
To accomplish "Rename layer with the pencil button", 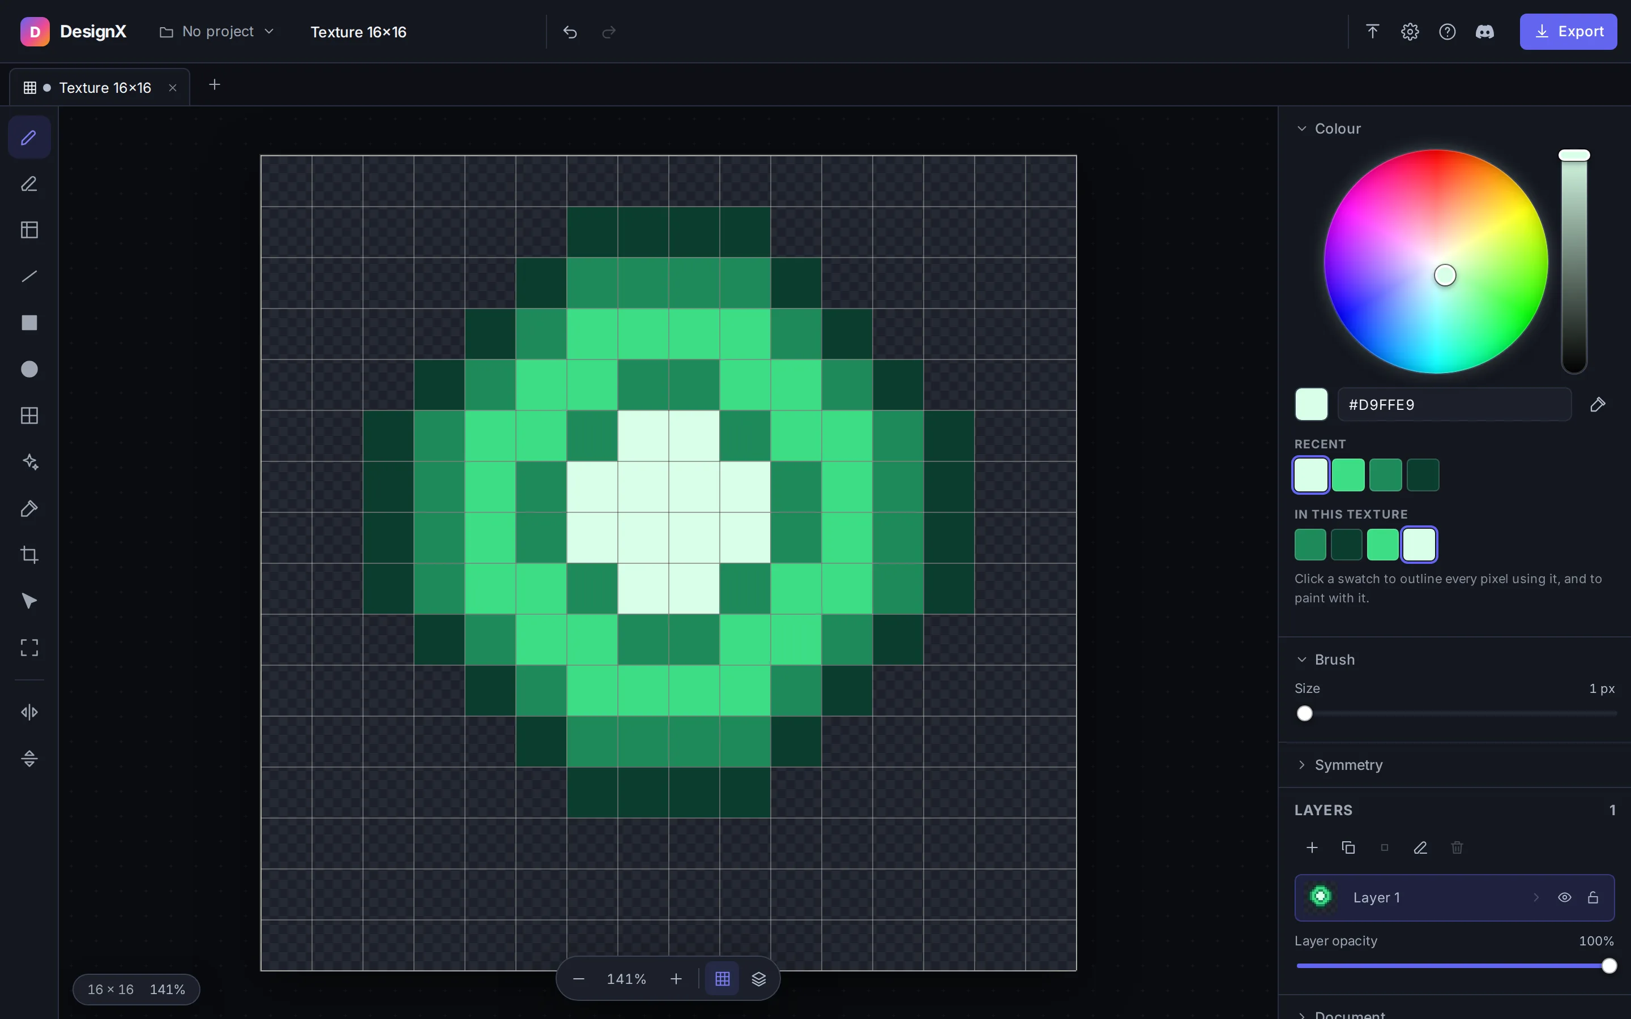I will (1420, 848).
